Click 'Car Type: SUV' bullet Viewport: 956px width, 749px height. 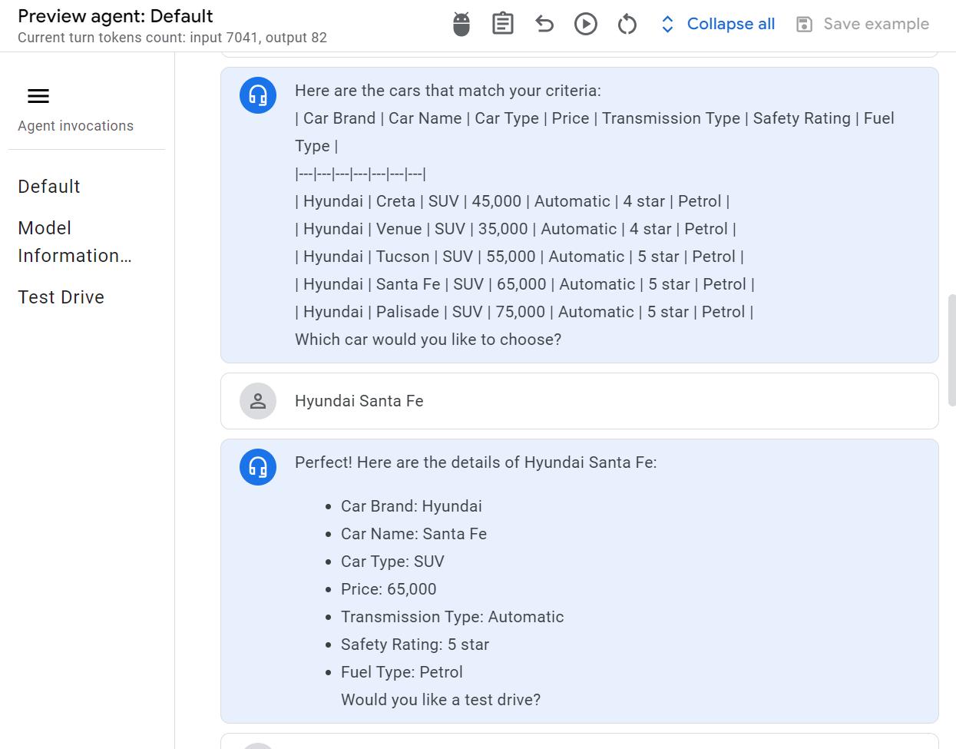[392, 562]
